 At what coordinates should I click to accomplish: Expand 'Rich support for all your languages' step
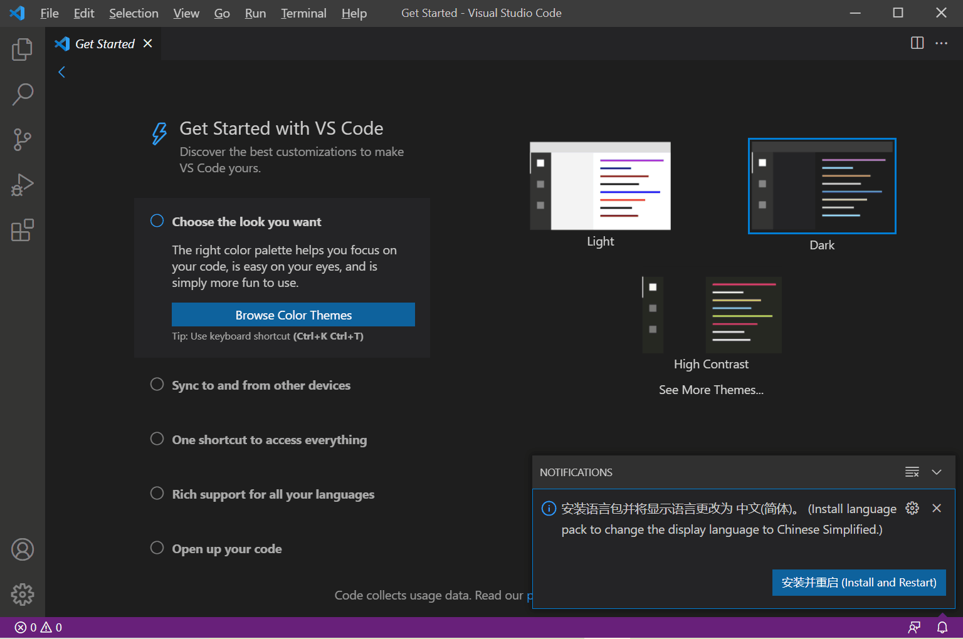[273, 494]
